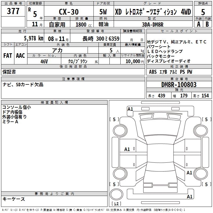Select the legend line starting A:キズ
213x213 pixels.
(94, 210)
